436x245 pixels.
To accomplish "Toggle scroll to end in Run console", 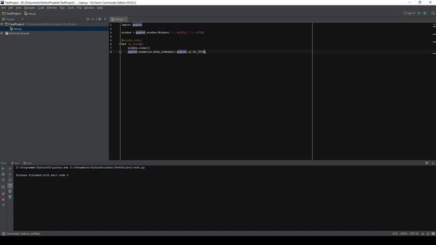I will pos(10,186).
